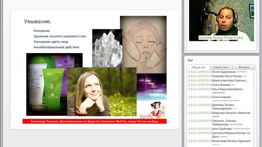Click the Очищение bullet on slide
The image size is (262, 147).
pyautogui.click(x=42, y=31)
